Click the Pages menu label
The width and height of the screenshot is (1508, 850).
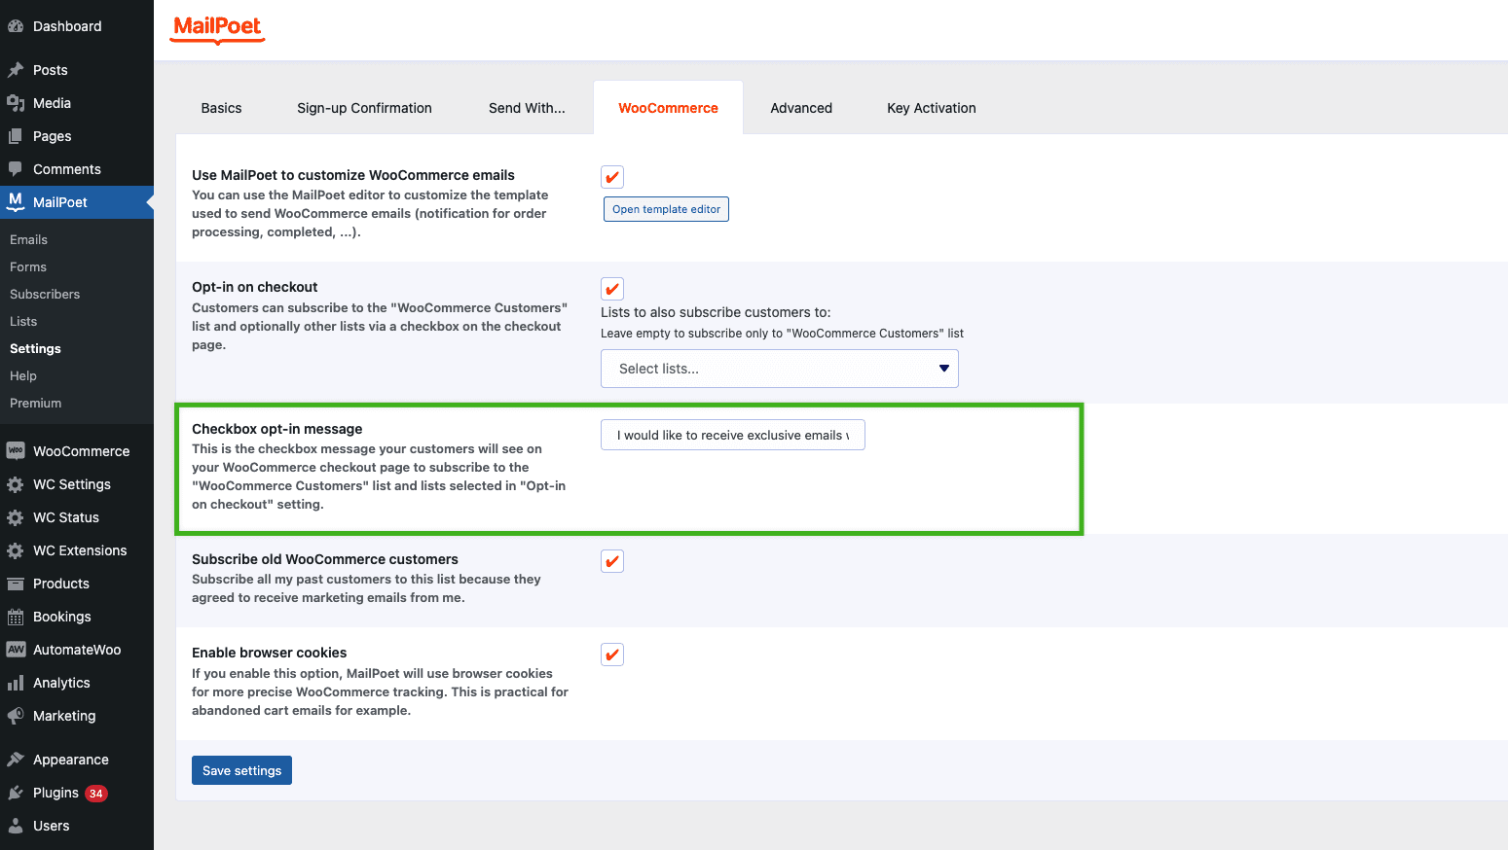coord(53,136)
